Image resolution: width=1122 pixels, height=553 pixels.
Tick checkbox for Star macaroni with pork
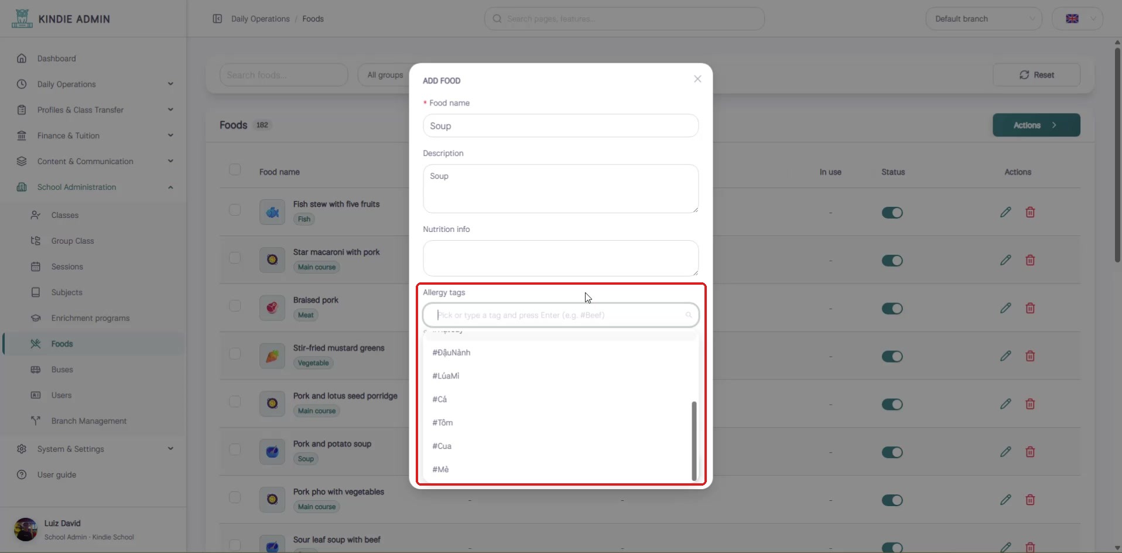tap(235, 258)
